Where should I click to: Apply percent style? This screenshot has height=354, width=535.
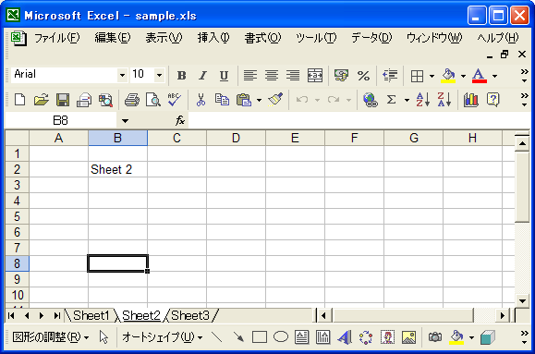click(x=363, y=76)
